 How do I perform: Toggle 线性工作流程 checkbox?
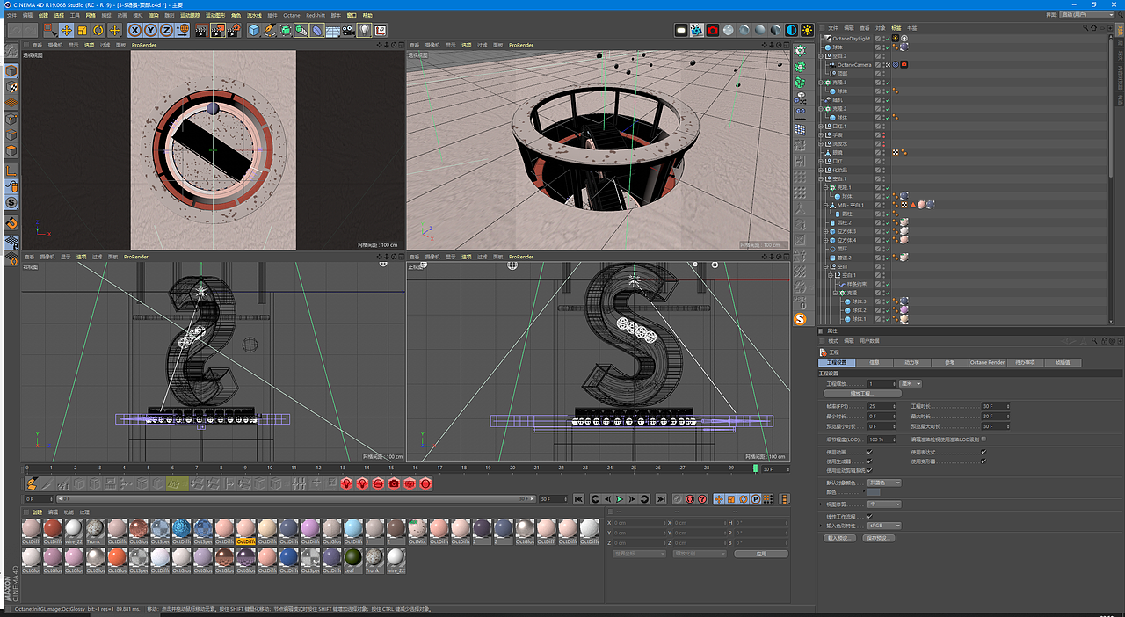tap(870, 516)
